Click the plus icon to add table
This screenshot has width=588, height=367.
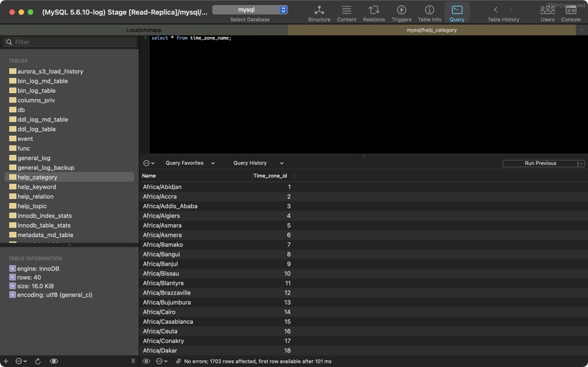coord(6,361)
